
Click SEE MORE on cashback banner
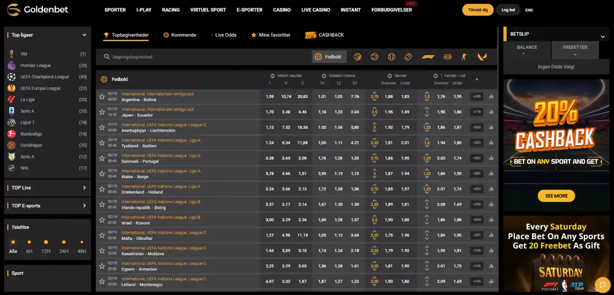click(556, 196)
